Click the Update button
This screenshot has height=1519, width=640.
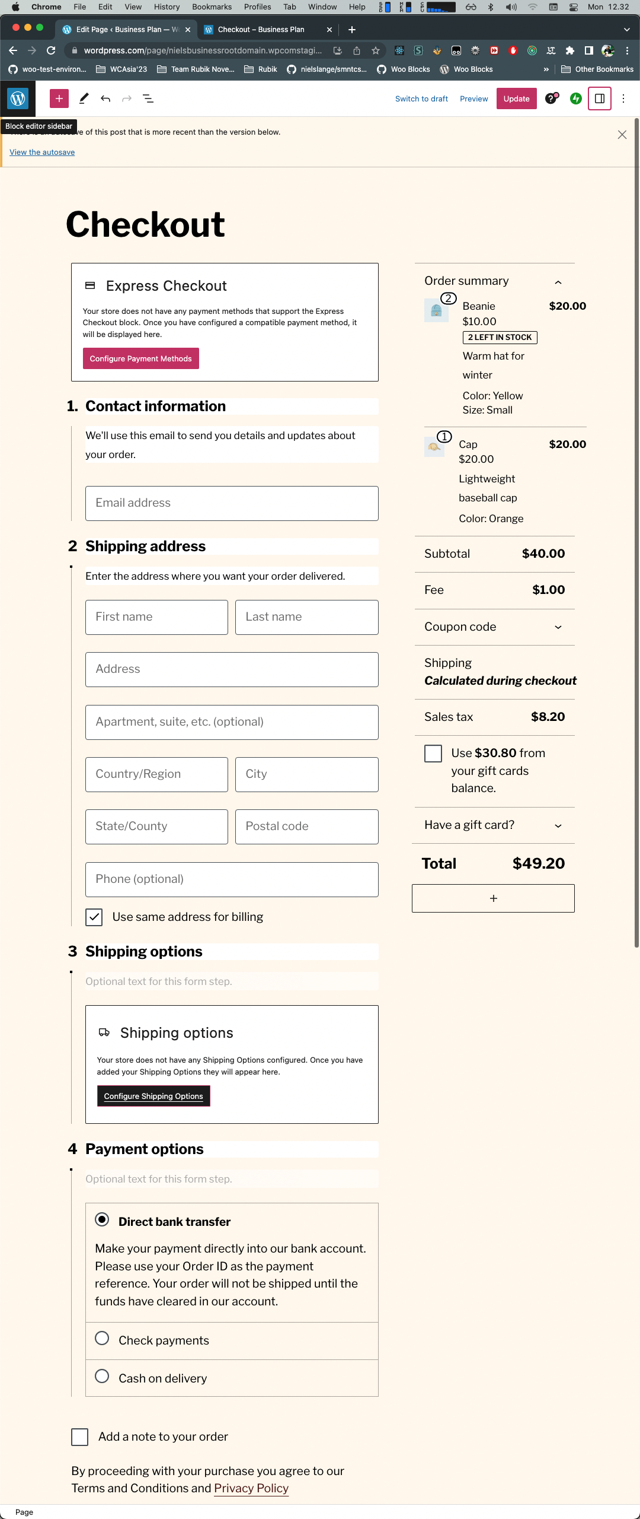(x=516, y=98)
